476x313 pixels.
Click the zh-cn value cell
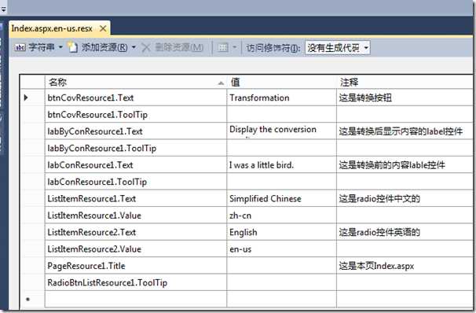point(281,215)
